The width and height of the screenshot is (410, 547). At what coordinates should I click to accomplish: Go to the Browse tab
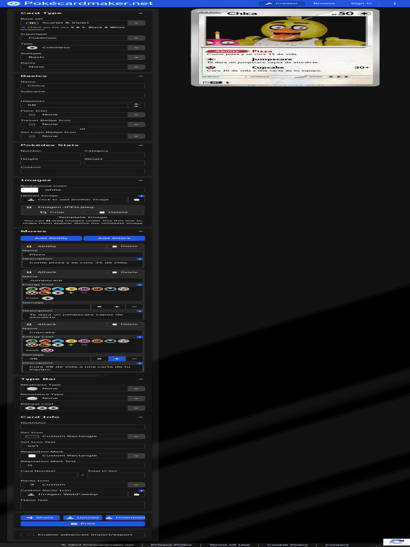[x=324, y=4]
